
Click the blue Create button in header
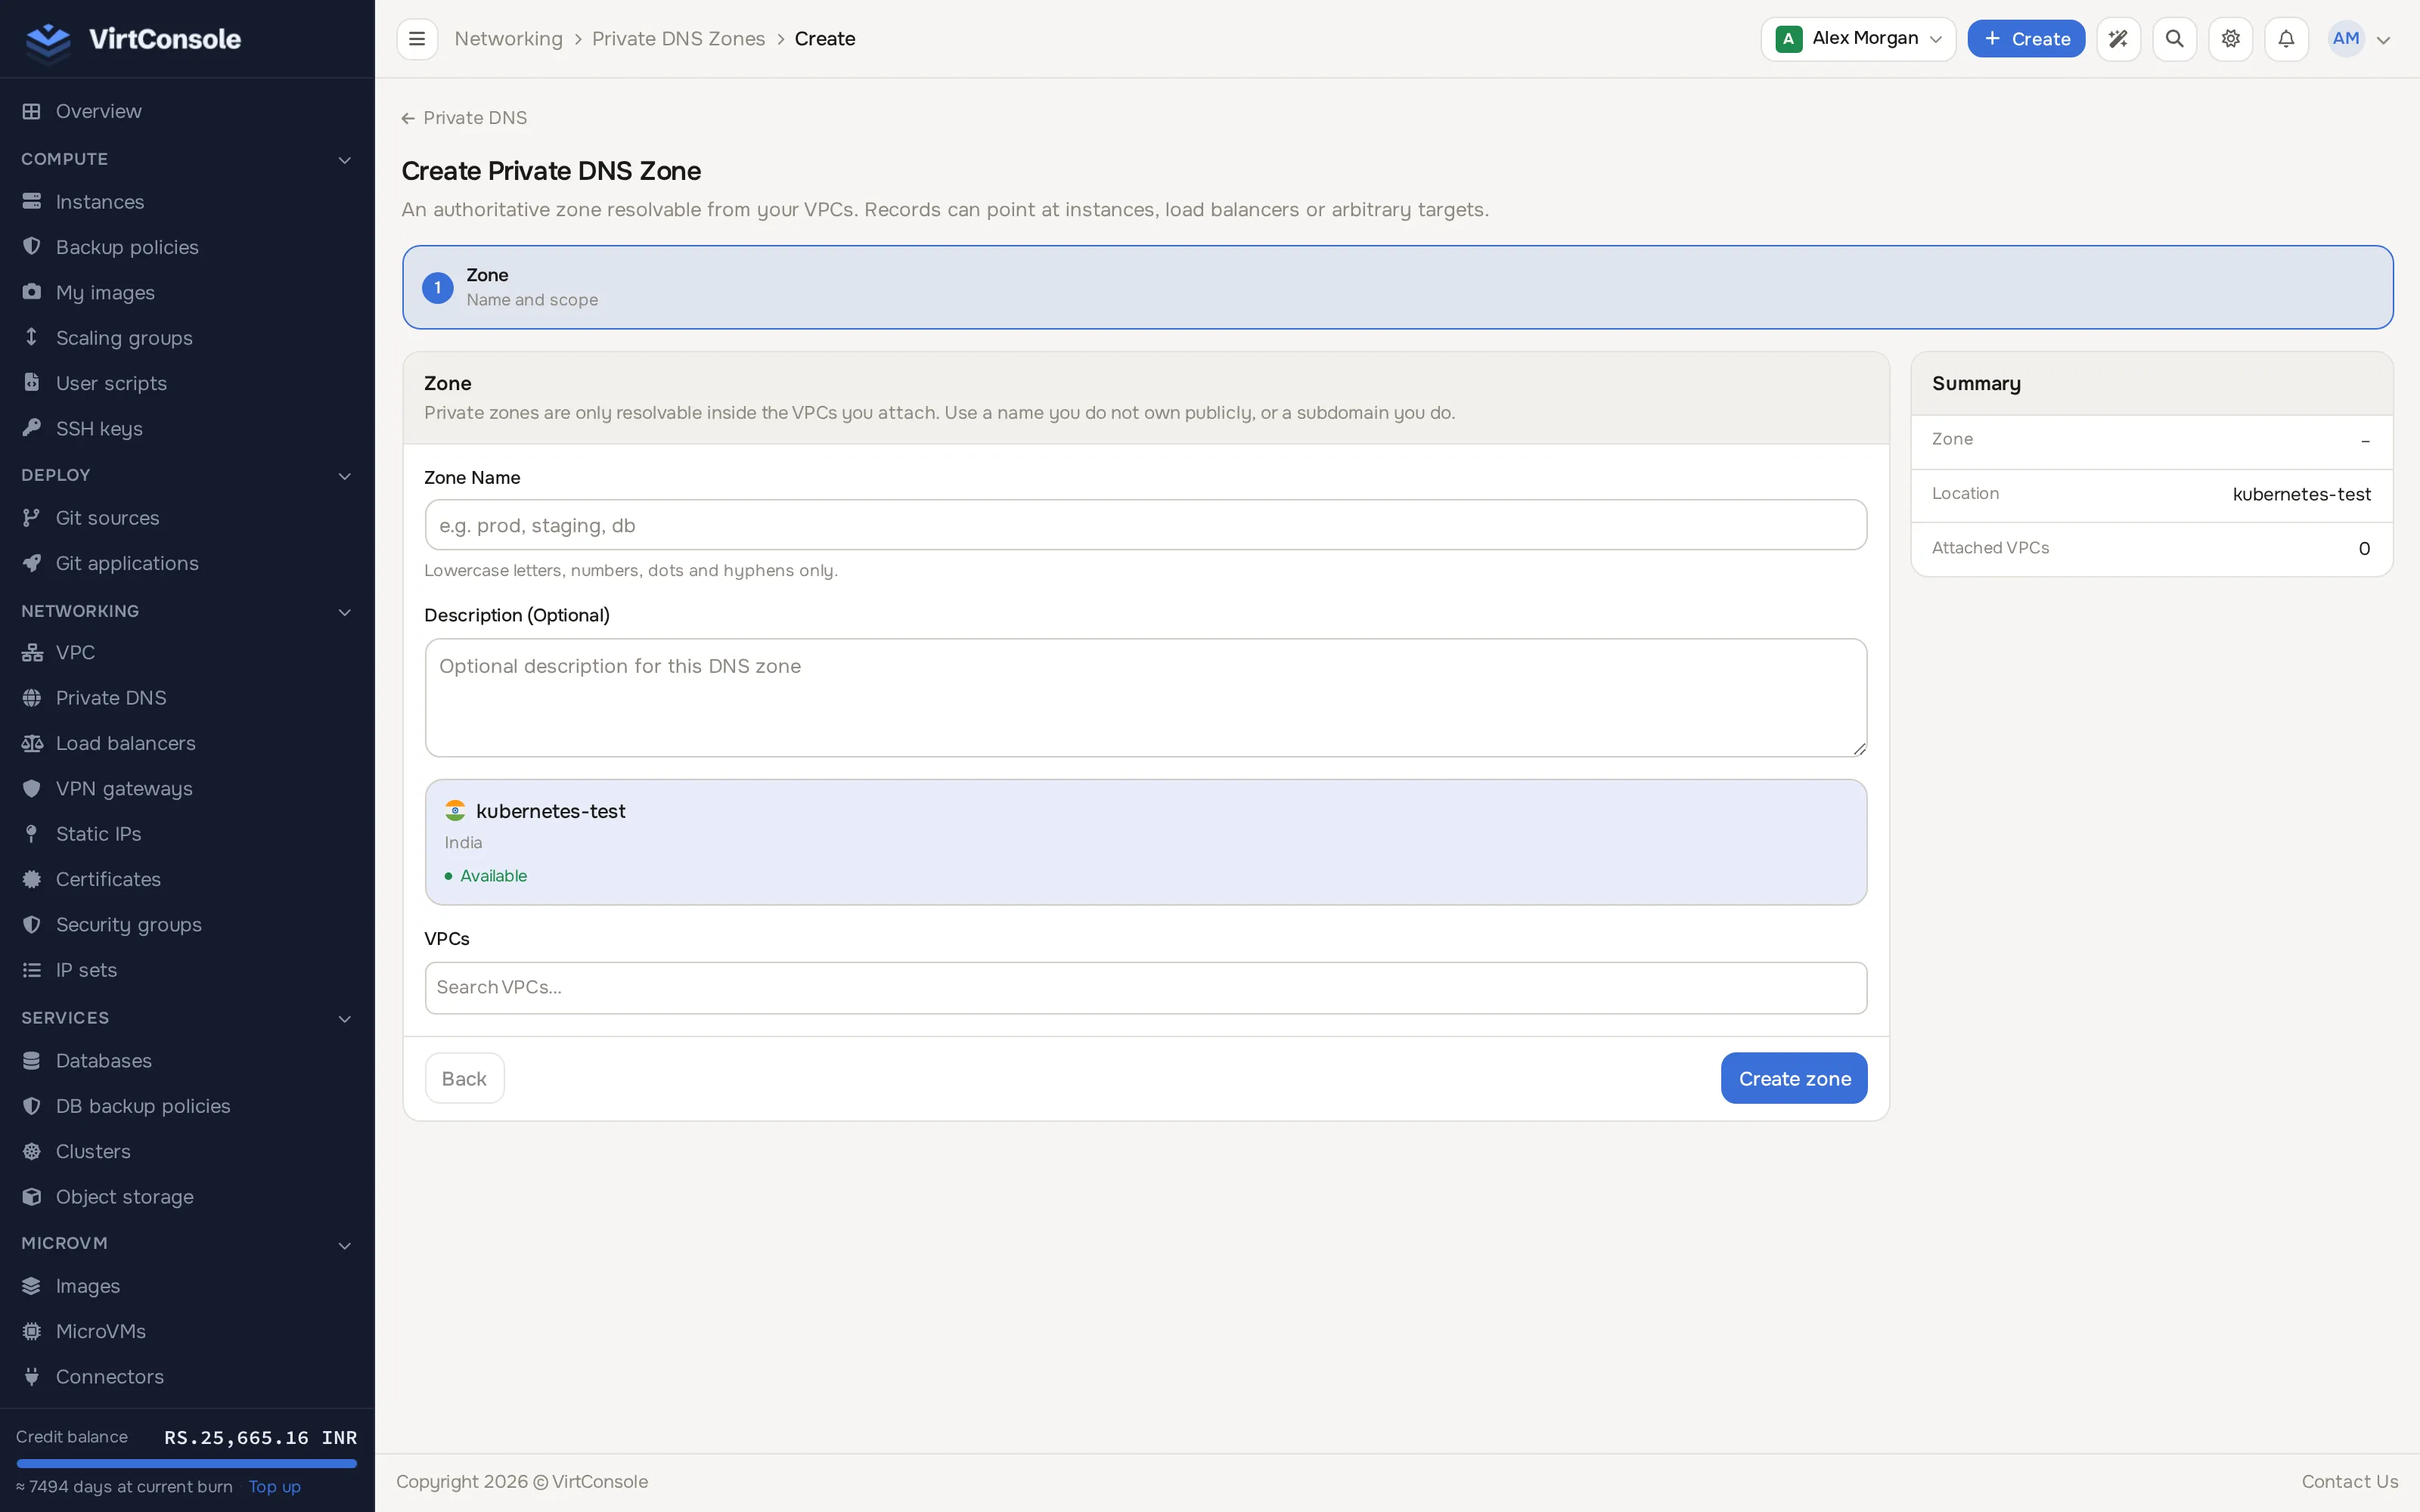tap(2026, 39)
